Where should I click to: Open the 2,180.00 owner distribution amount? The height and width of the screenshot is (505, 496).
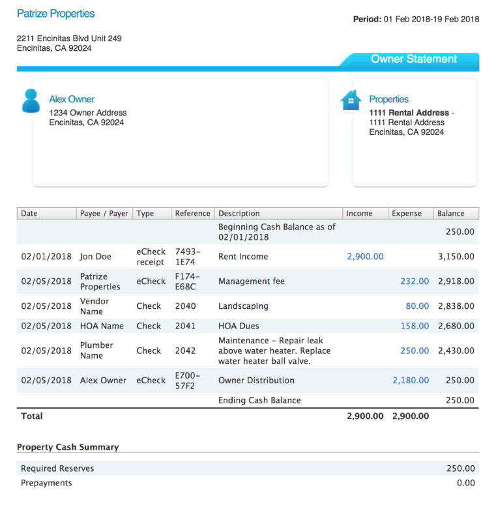pyautogui.click(x=411, y=381)
